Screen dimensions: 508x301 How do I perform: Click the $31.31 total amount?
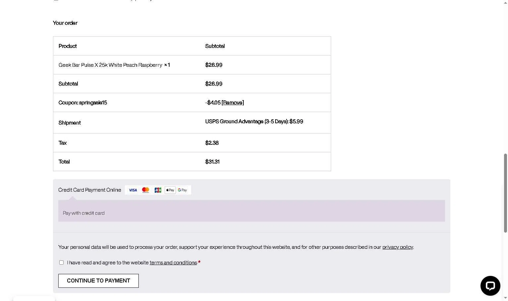click(212, 162)
